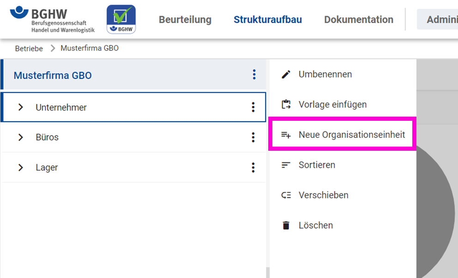Click the BGHW logo in header
This screenshot has height=278, width=458.
(x=52, y=19)
